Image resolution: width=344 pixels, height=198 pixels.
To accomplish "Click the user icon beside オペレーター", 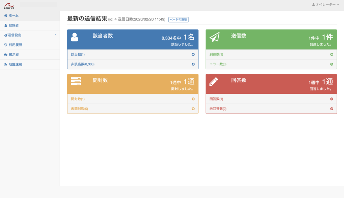I will (x=313, y=5).
